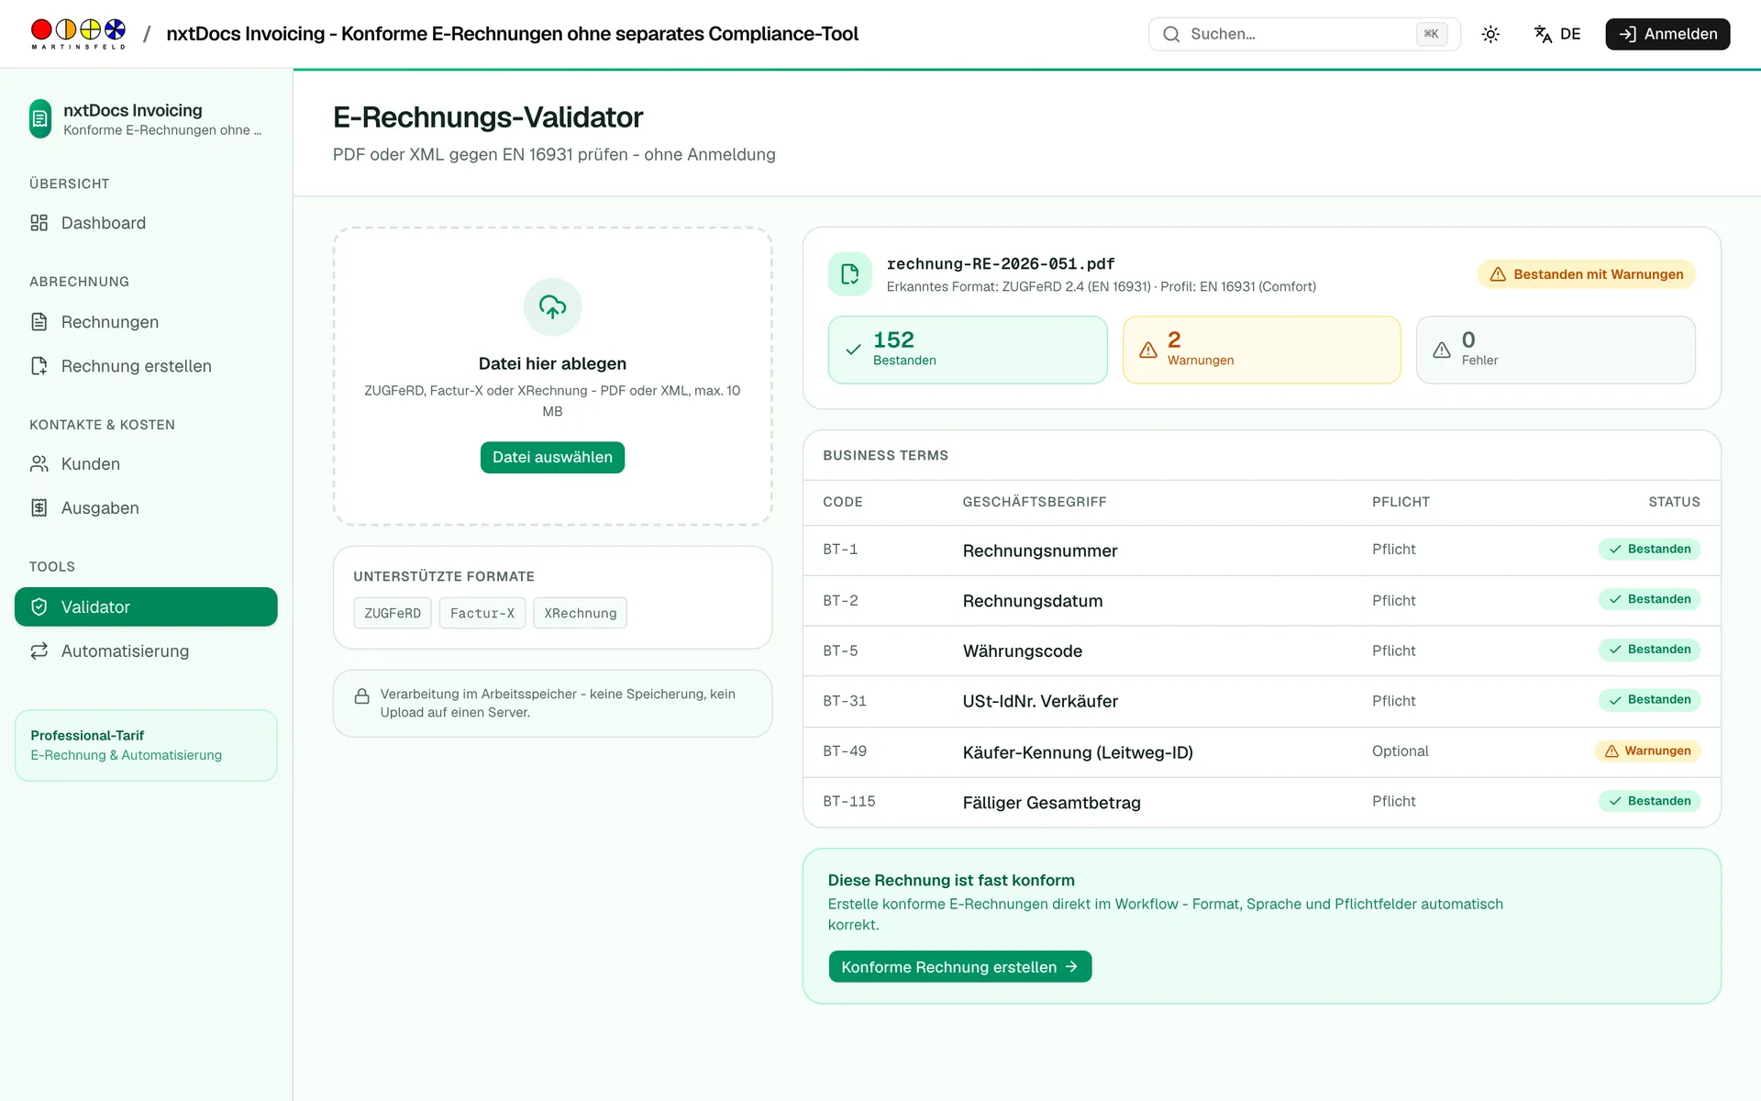
Task: Click Bestanden badge in the BT-2 row
Action: (x=1650, y=600)
